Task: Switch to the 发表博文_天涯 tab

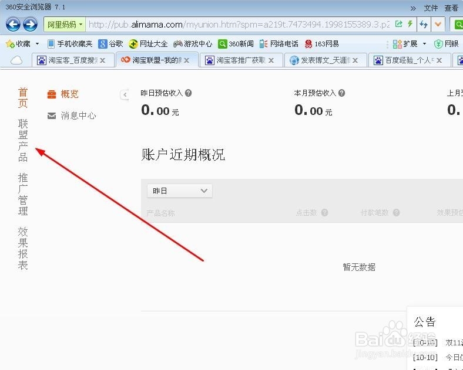Action: point(325,60)
